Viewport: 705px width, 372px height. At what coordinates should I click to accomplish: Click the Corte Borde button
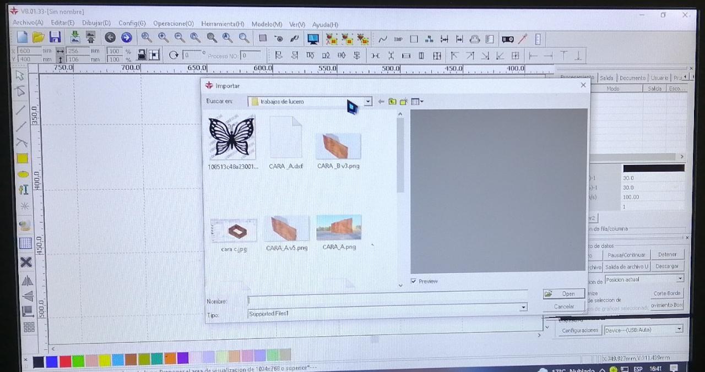point(667,293)
